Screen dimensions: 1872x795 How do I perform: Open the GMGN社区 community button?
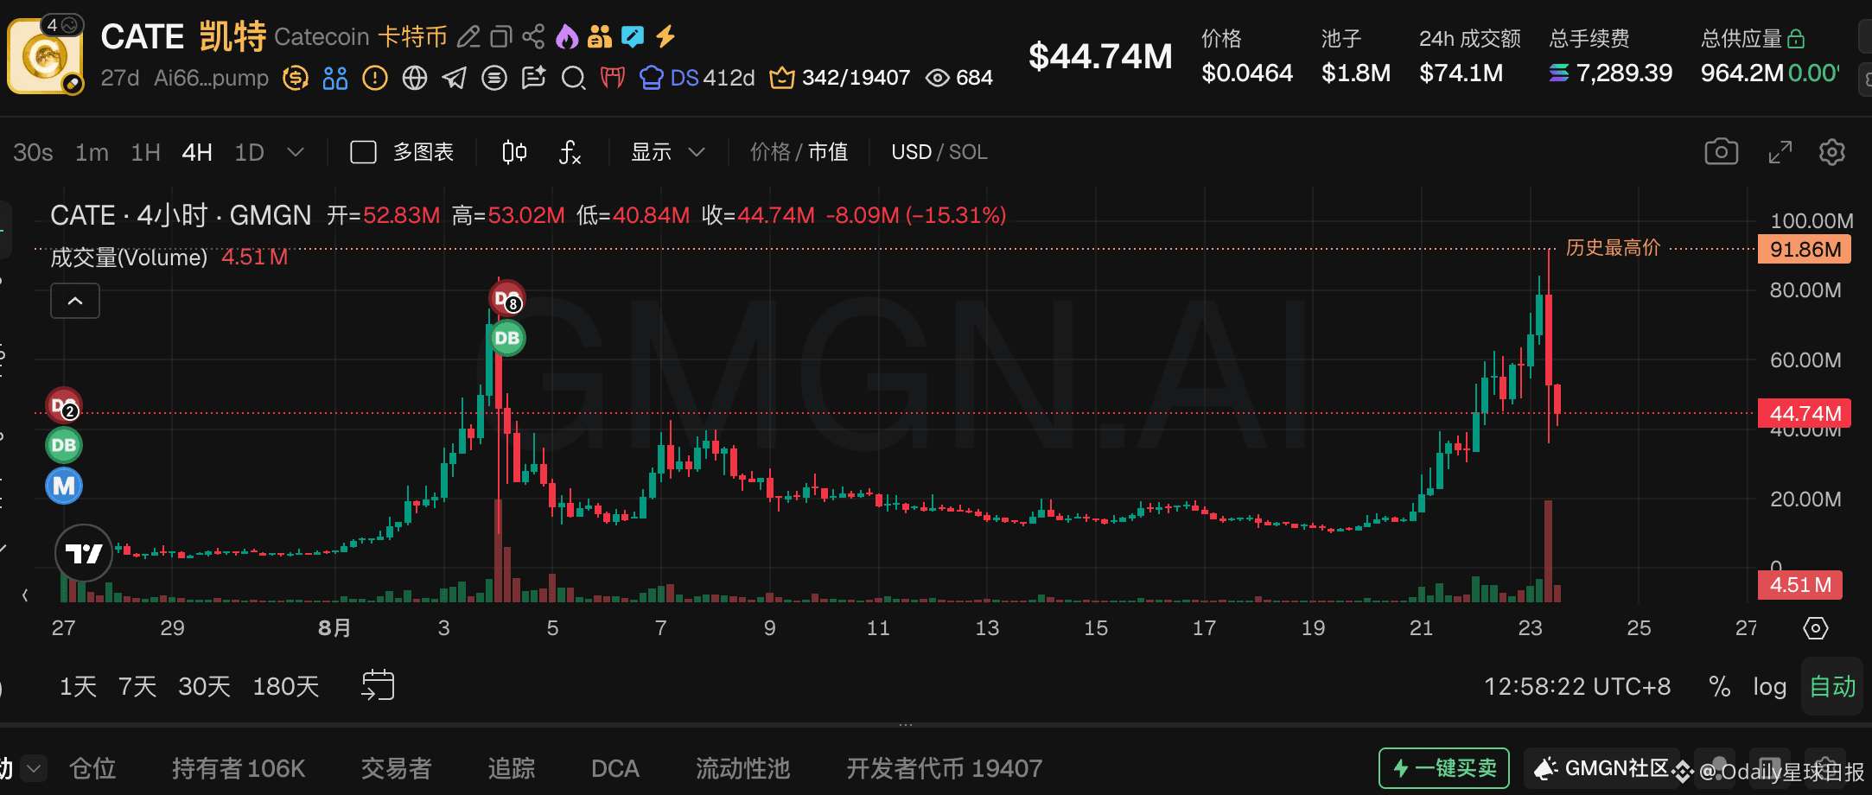click(x=1602, y=768)
